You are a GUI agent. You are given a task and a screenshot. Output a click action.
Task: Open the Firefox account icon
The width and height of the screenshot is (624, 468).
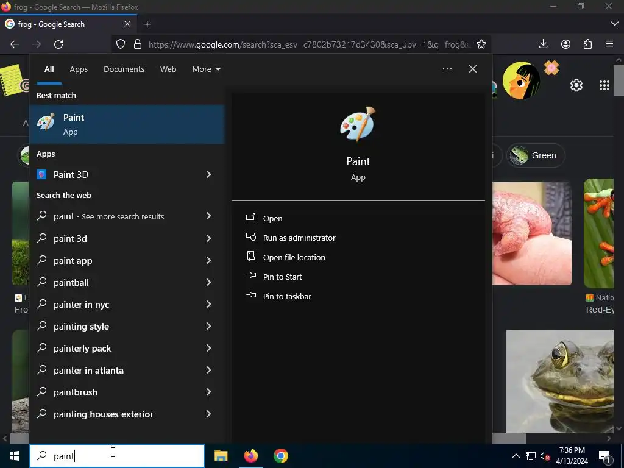click(565, 44)
